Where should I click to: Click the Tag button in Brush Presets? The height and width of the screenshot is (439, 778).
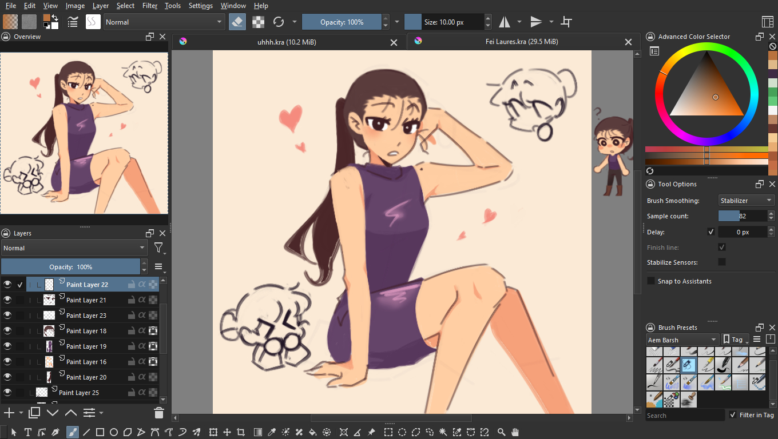point(736,340)
